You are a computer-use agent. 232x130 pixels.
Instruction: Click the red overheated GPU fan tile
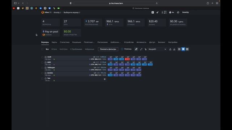tap(127, 59)
